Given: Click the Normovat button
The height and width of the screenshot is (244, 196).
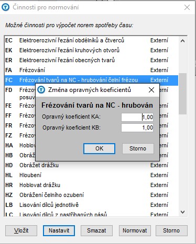Looking at the screenshot, I should click(x=135, y=230).
